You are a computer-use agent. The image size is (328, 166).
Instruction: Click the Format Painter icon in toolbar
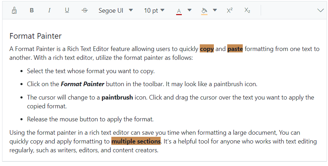(14, 11)
